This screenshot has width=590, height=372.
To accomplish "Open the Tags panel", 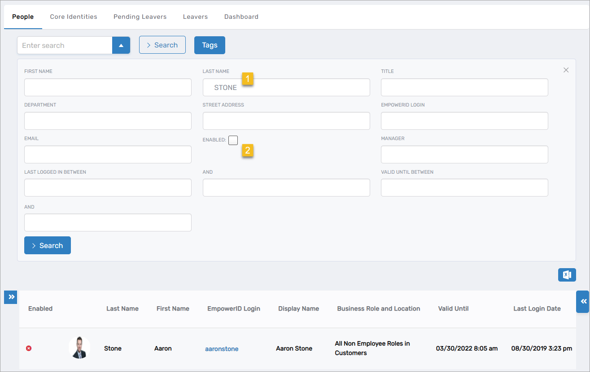I will (209, 45).
